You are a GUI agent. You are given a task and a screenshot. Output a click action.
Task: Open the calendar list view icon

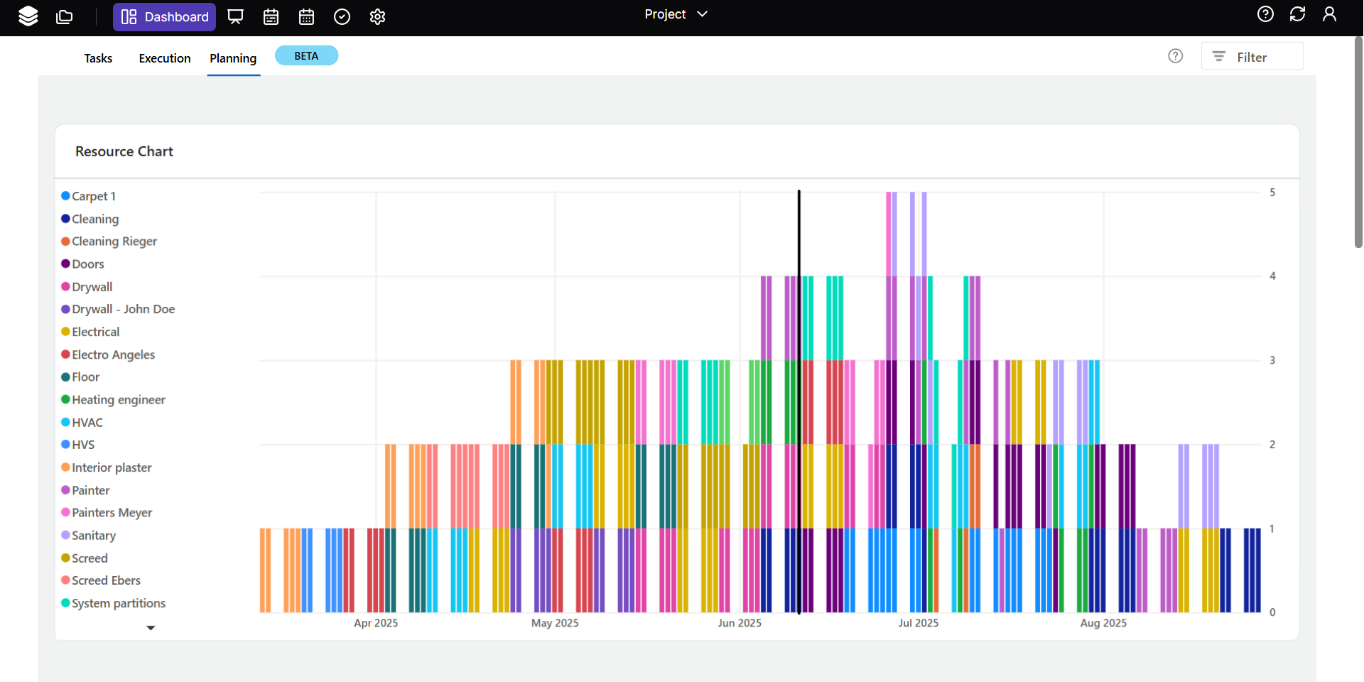271,16
